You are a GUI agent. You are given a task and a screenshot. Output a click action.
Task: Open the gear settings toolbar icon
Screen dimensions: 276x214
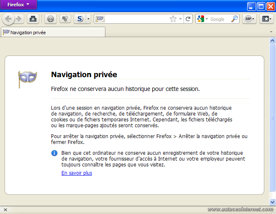coord(51,19)
